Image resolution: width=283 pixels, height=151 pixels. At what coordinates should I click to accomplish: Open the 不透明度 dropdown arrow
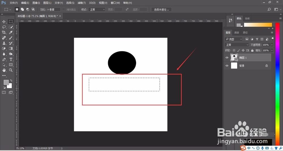(272, 45)
